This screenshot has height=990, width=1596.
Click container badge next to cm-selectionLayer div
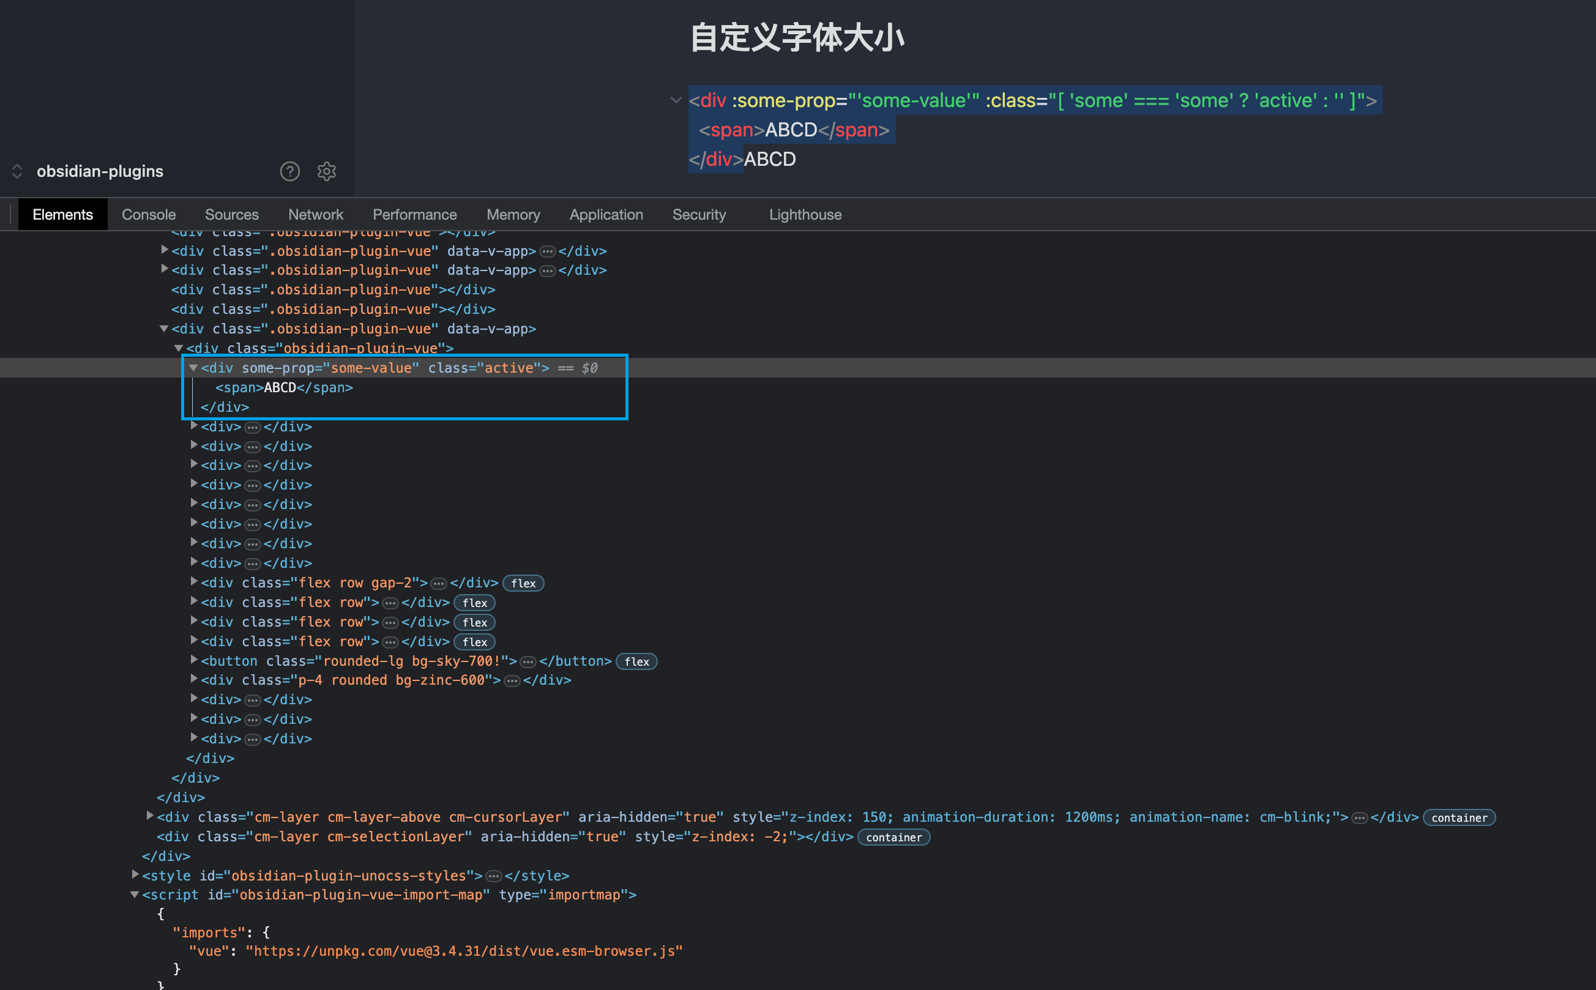(893, 838)
